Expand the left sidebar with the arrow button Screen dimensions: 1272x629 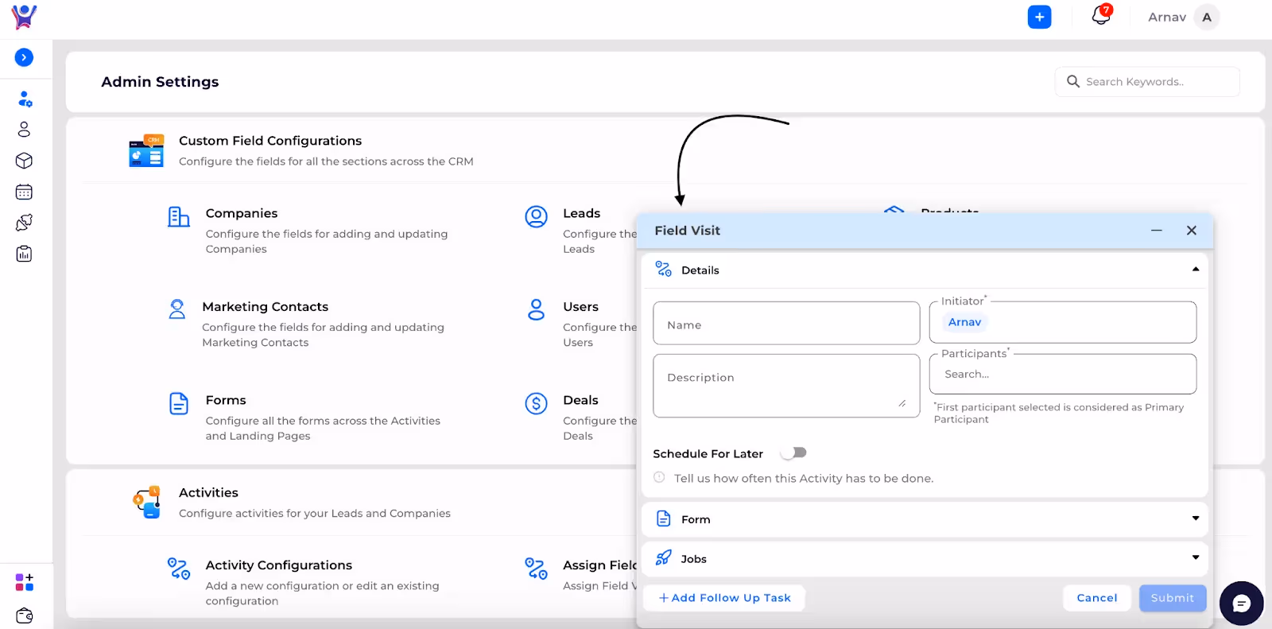[24, 57]
